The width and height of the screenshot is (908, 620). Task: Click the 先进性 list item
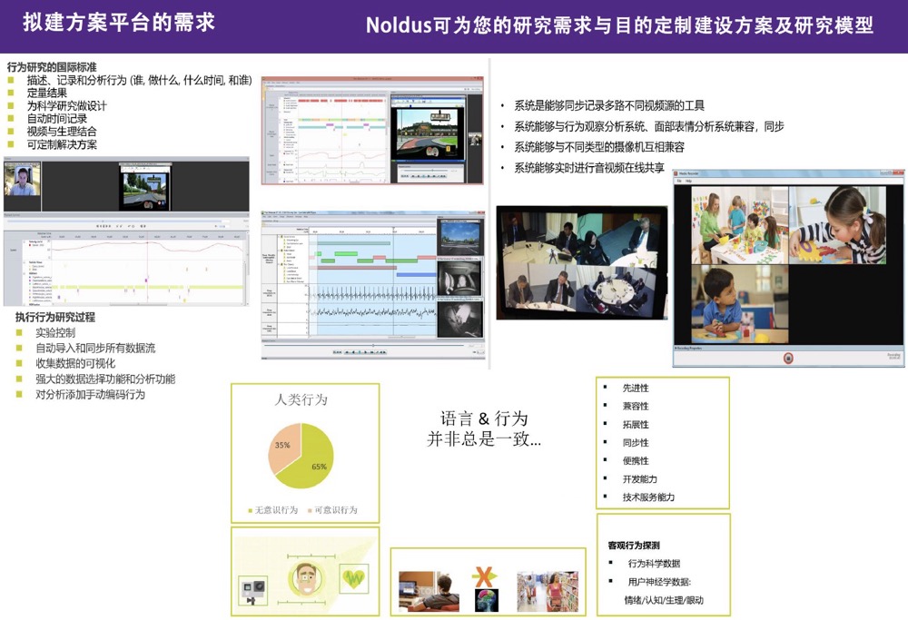(636, 388)
